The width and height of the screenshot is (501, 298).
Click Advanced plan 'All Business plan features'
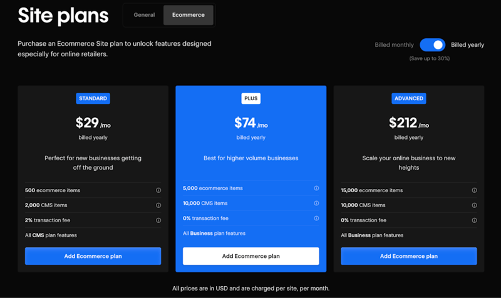pyautogui.click(x=372, y=235)
